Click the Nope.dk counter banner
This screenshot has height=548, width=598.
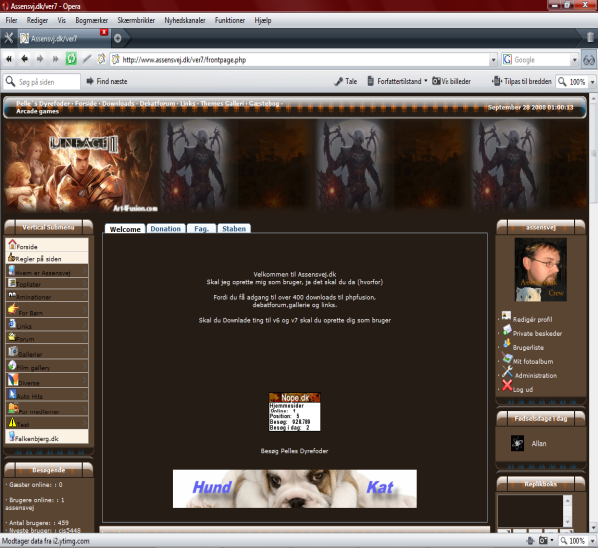(294, 411)
